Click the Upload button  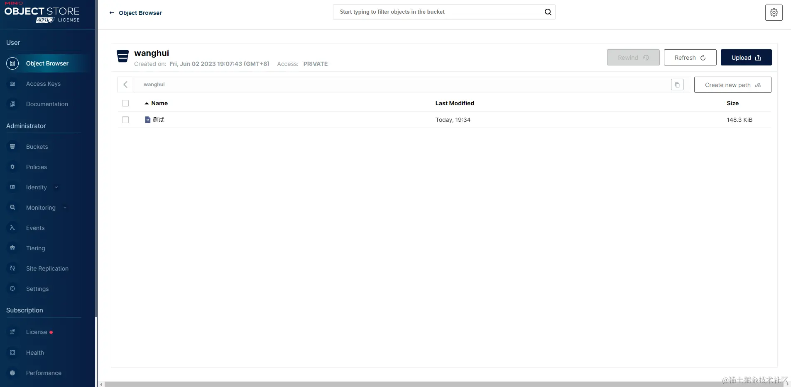[746, 58]
